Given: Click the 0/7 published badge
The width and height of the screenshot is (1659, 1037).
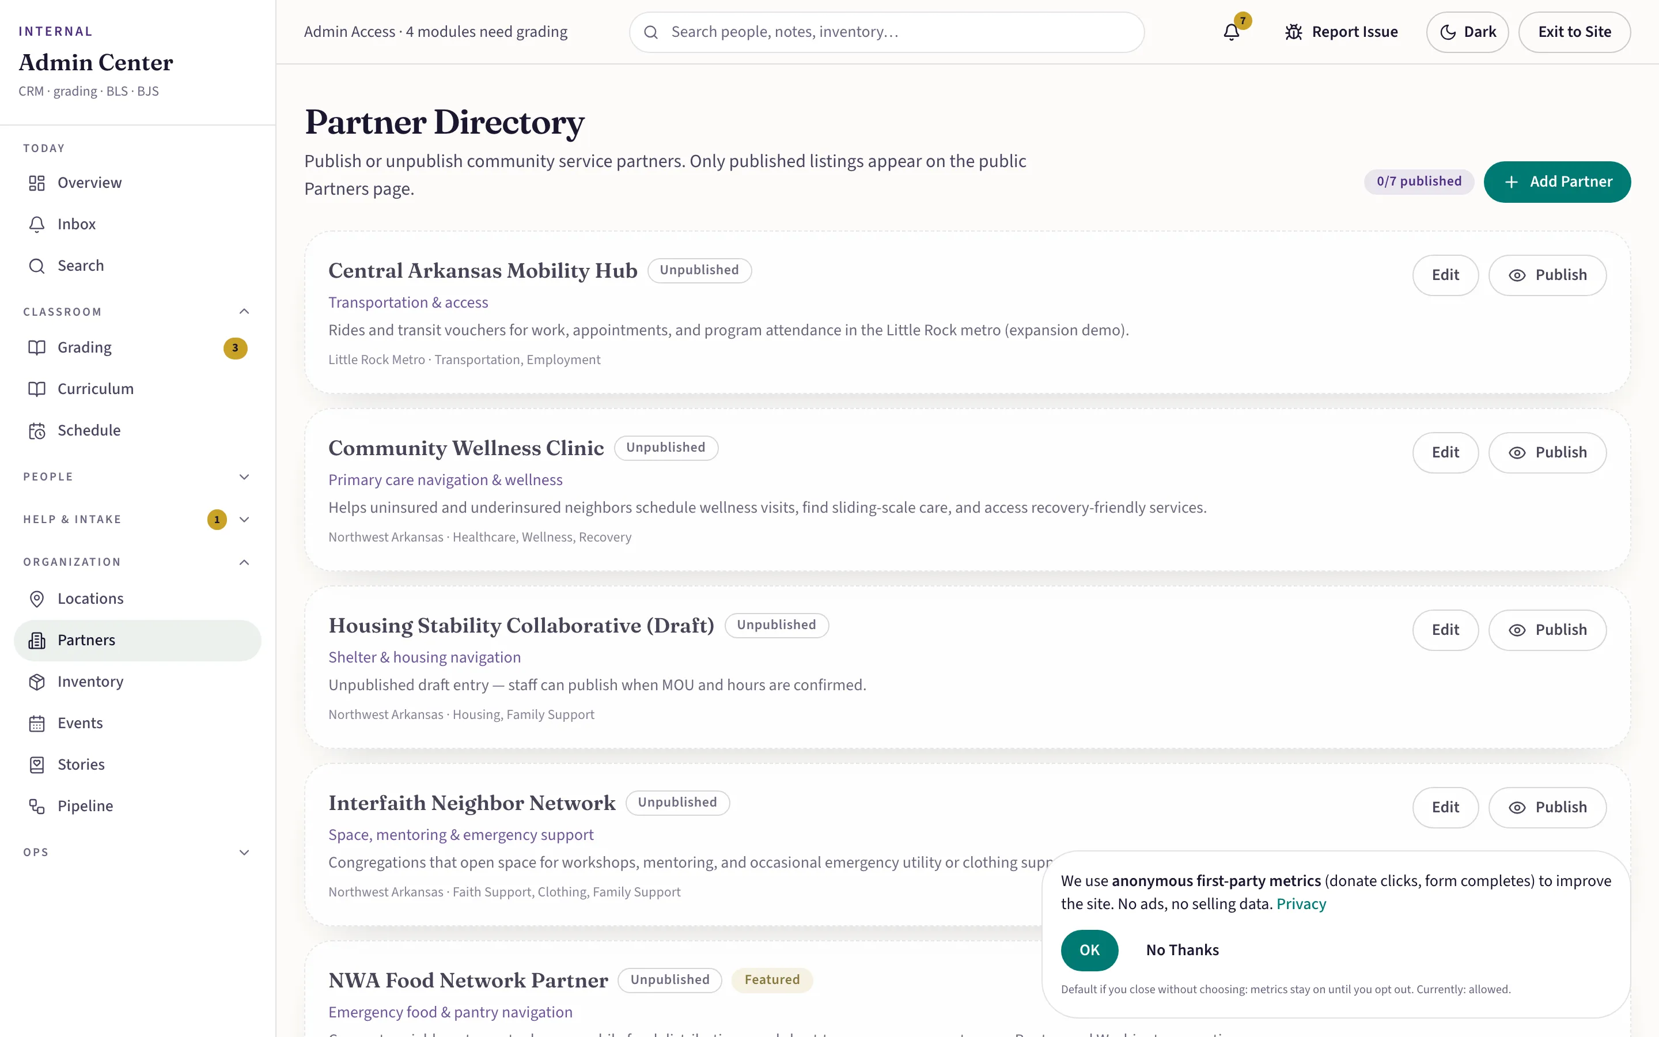Looking at the screenshot, I should coord(1419,181).
